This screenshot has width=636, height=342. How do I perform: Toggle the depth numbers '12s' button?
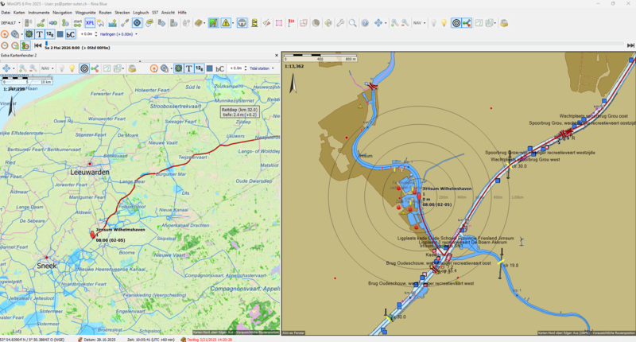49,34
